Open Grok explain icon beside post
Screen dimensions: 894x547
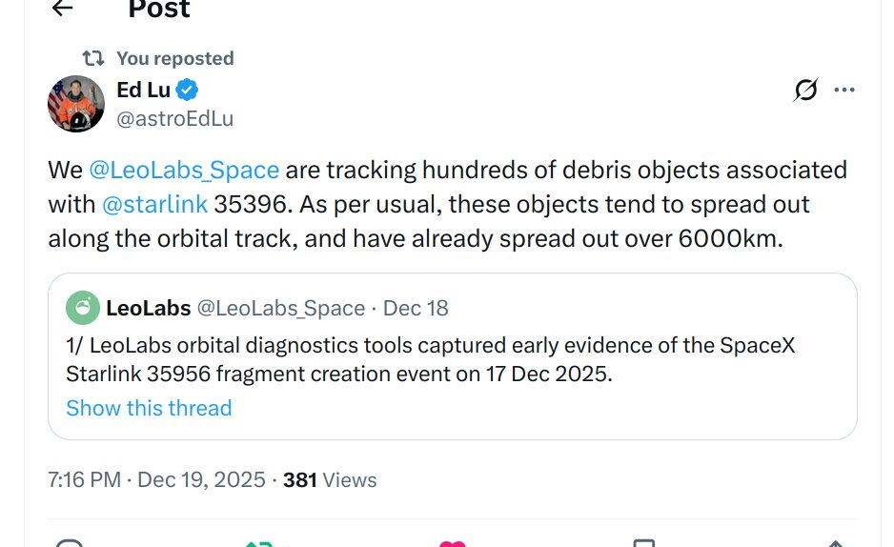point(805,91)
